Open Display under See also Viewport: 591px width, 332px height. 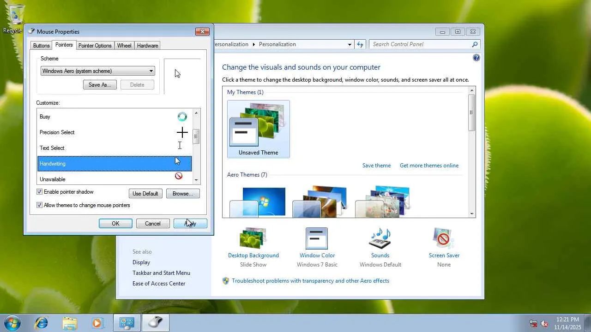tap(141, 262)
